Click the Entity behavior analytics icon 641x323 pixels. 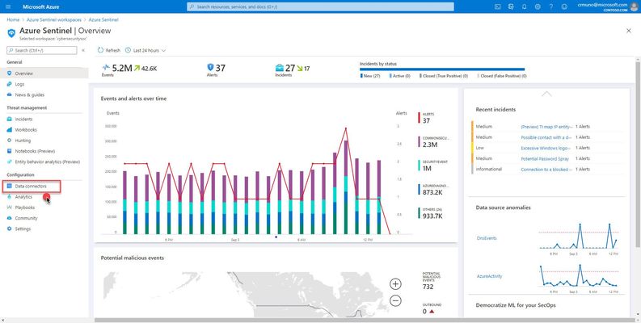click(x=10, y=161)
